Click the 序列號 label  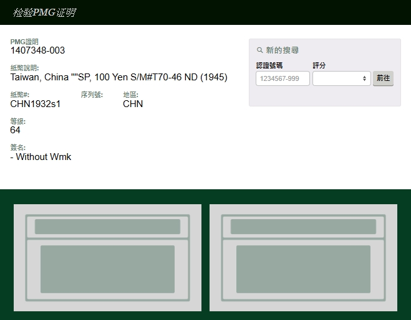[92, 95]
